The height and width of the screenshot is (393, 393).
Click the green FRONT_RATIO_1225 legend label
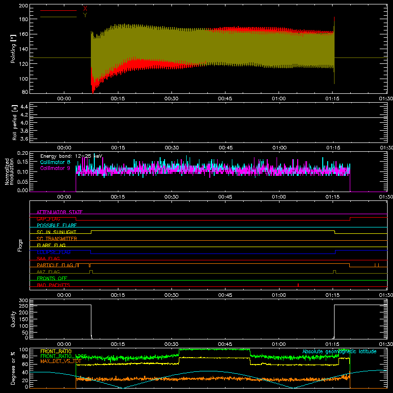[63, 356]
